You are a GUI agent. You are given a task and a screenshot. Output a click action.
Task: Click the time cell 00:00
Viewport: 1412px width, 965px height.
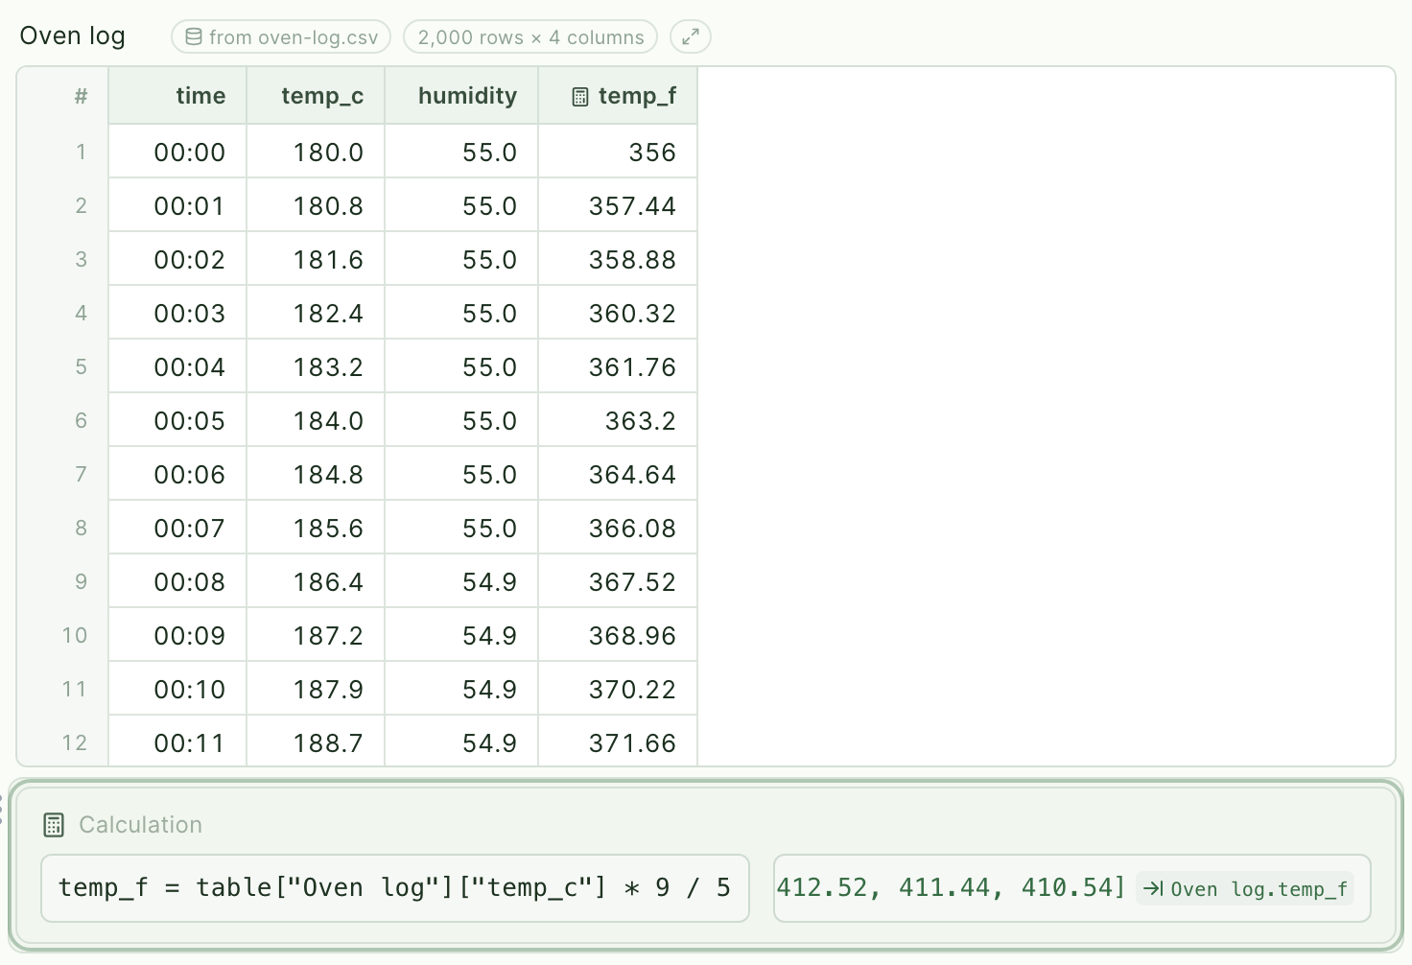coord(177,152)
